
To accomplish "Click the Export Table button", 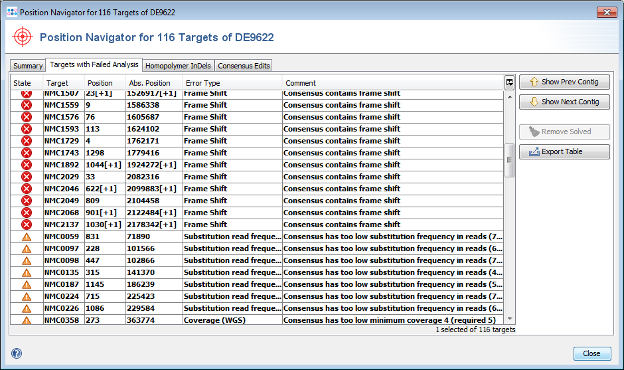I will click(564, 151).
